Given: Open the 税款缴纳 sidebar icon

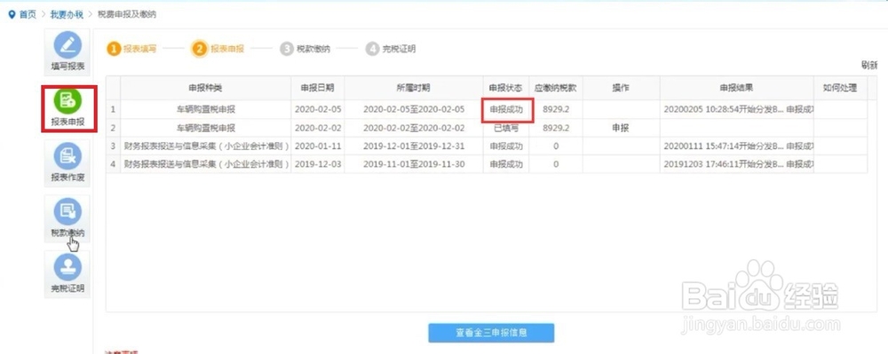Looking at the screenshot, I should 67,218.
